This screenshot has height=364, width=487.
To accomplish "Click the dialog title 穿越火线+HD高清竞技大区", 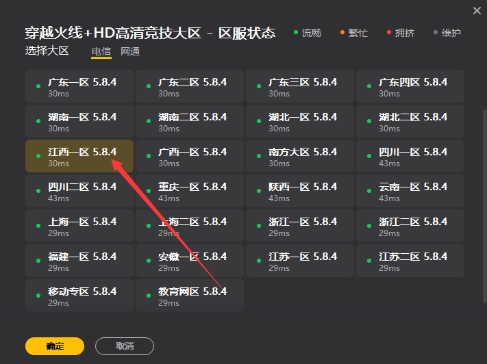I will tap(113, 33).
